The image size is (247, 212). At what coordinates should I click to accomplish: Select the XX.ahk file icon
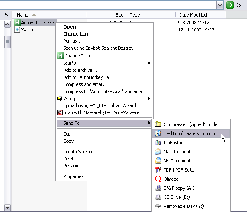[x=17, y=29]
